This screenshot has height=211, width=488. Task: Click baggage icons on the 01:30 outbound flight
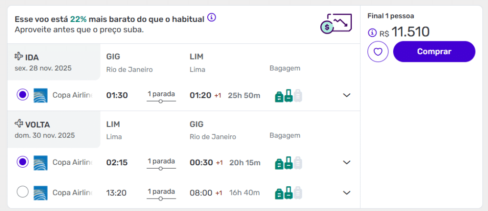288,96
